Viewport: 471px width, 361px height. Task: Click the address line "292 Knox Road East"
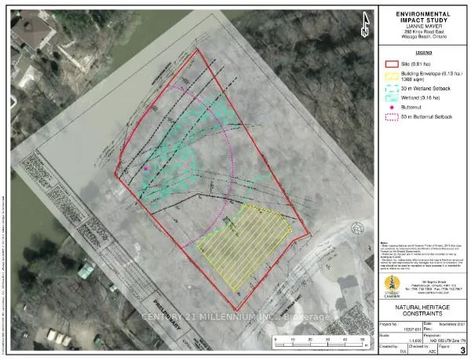423,31
